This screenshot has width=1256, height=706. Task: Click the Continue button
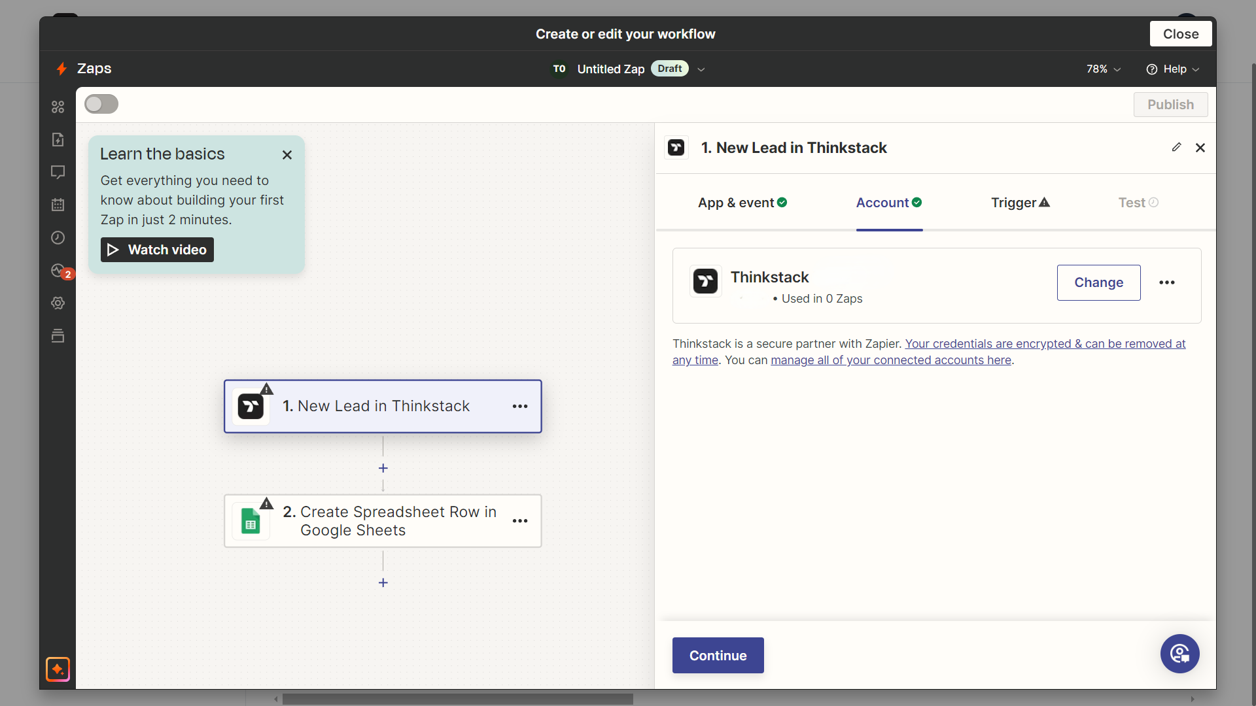pos(718,655)
